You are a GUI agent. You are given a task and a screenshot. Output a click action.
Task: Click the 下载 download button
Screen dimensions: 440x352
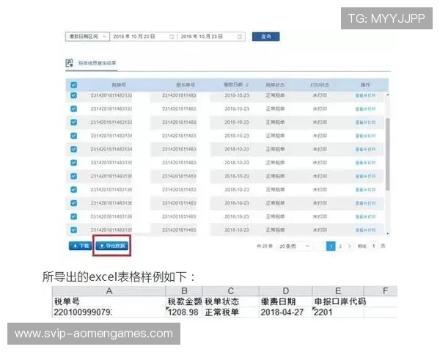pos(80,246)
